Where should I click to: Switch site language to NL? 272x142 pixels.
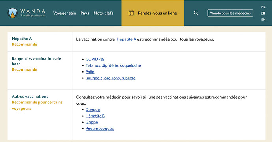(263, 7)
